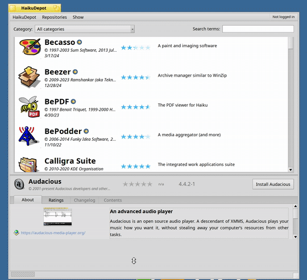Open the HaikuDepot menu
This screenshot has width=307, height=280.
tap(24, 17)
